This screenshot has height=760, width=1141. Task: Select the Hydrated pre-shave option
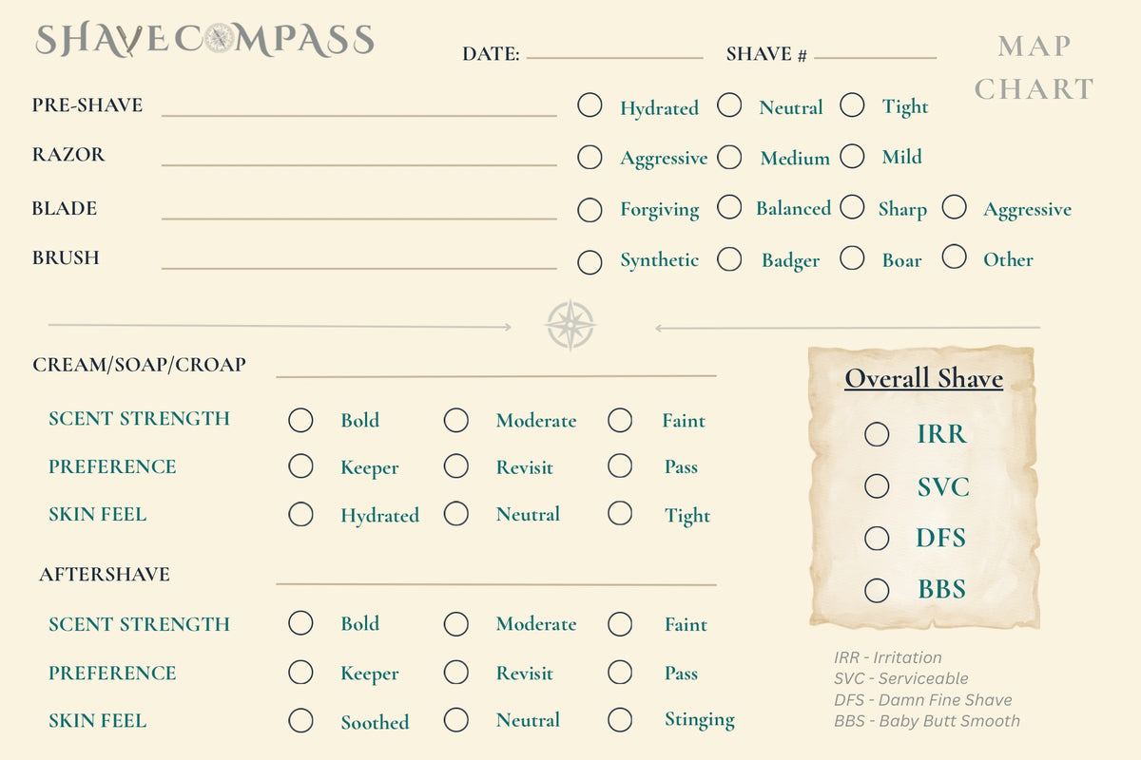590,105
